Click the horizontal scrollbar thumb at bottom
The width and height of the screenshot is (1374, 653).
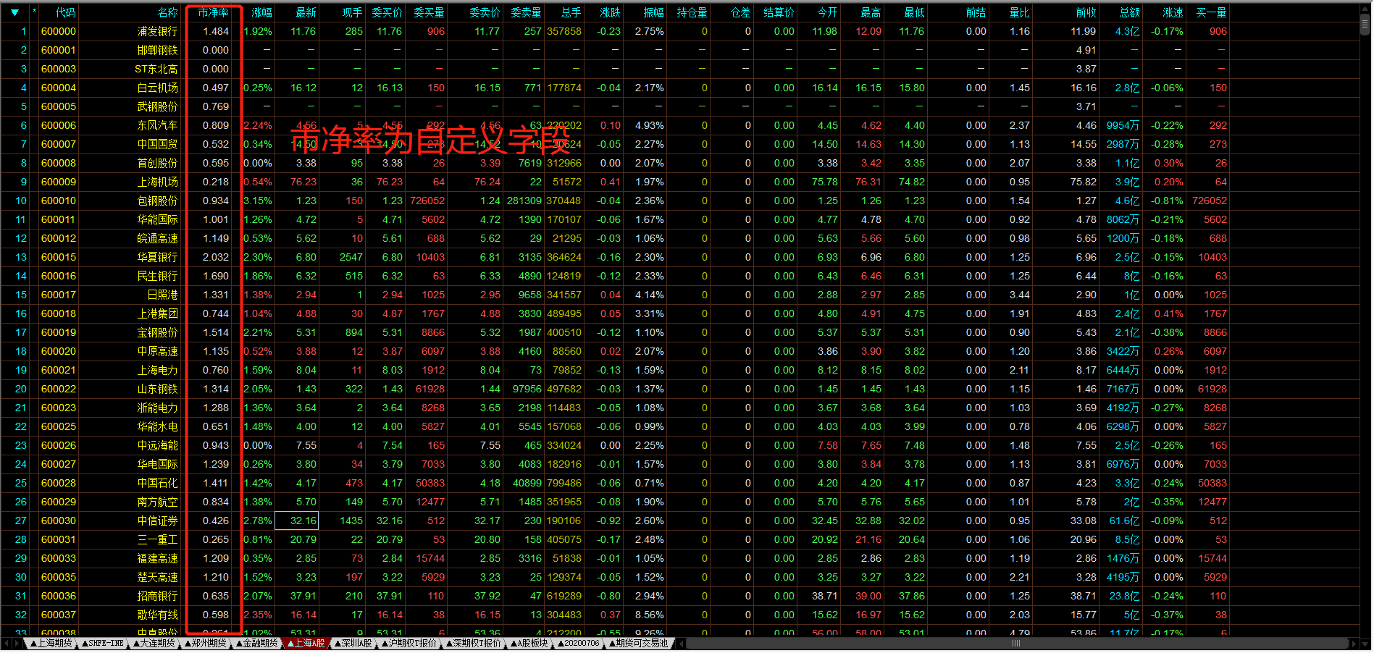pos(1015,643)
